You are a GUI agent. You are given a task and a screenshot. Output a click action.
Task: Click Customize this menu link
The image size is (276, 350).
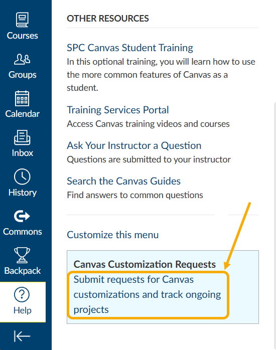[113, 235]
